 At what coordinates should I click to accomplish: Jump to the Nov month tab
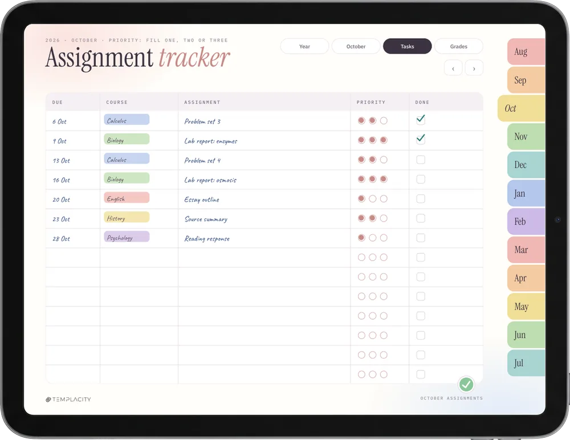coord(526,137)
